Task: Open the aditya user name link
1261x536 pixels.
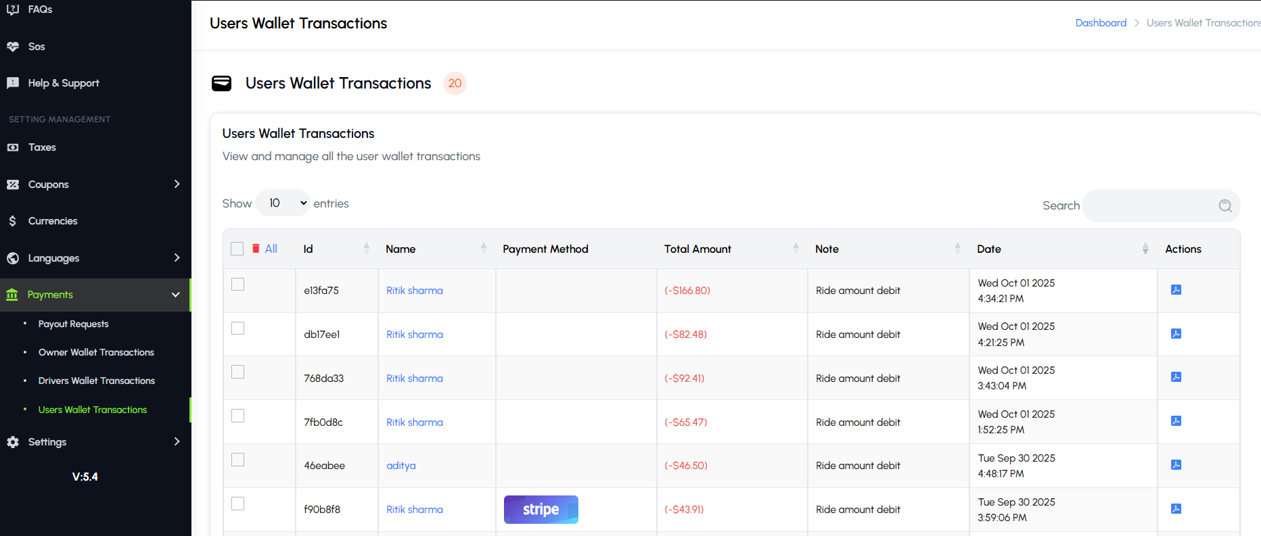Action: tap(401, 466)
